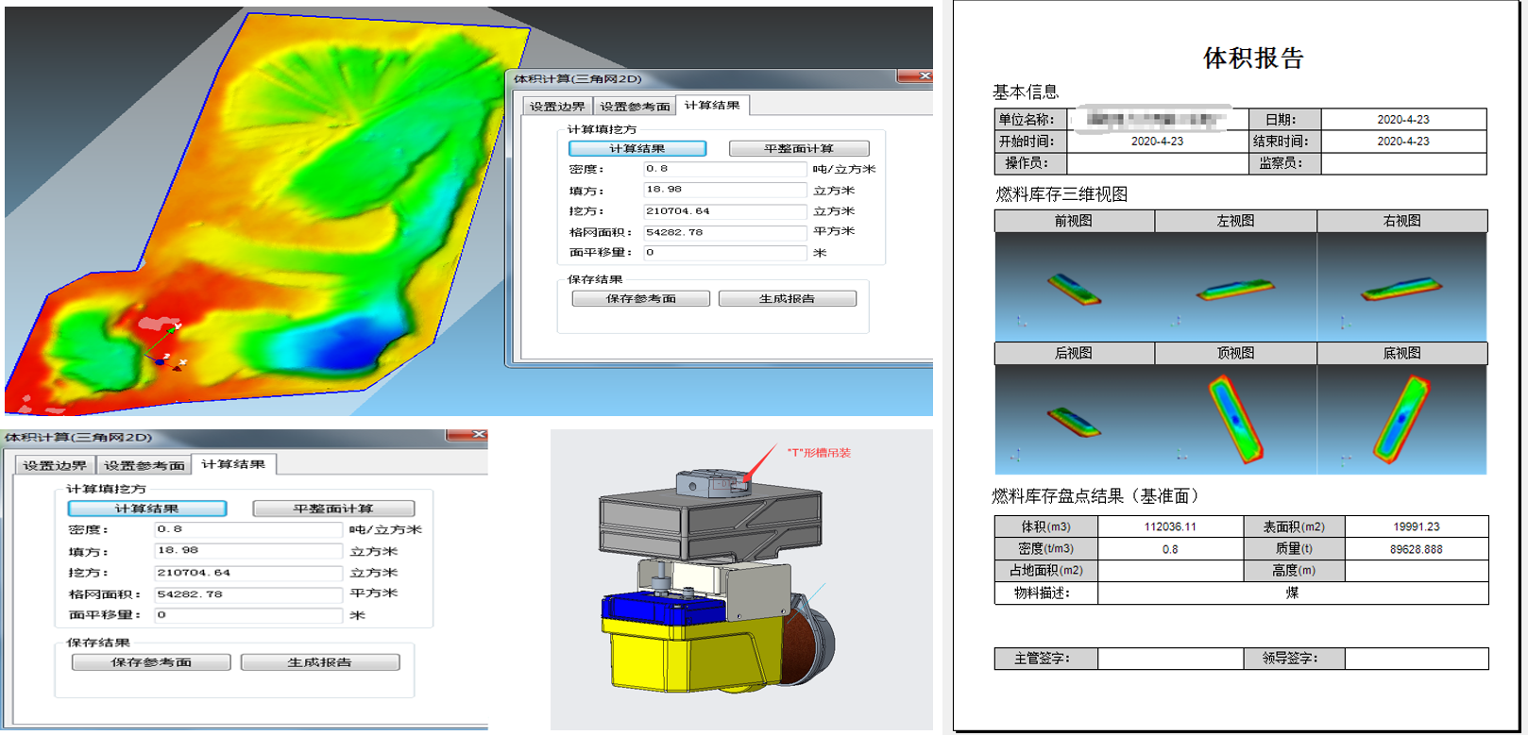Select volume value 112036.11 in report
The width and height of the screenshot is (1528, 735).
point(1170,526)
